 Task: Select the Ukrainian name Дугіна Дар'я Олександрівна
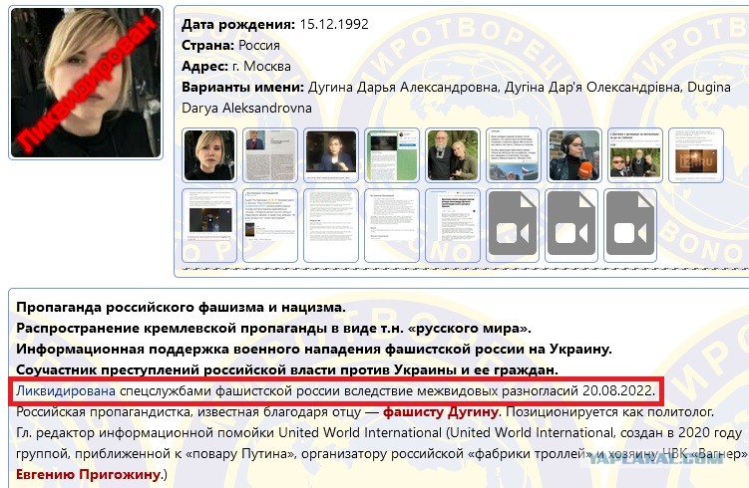click(x=593, y=88)
